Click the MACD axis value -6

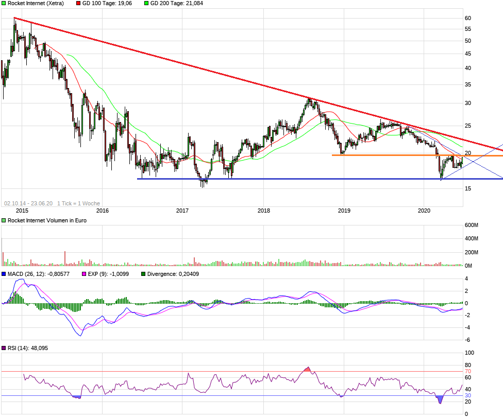click(468, 340)
